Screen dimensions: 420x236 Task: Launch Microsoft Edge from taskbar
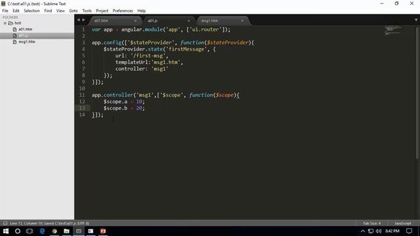(x=42, y=231)
